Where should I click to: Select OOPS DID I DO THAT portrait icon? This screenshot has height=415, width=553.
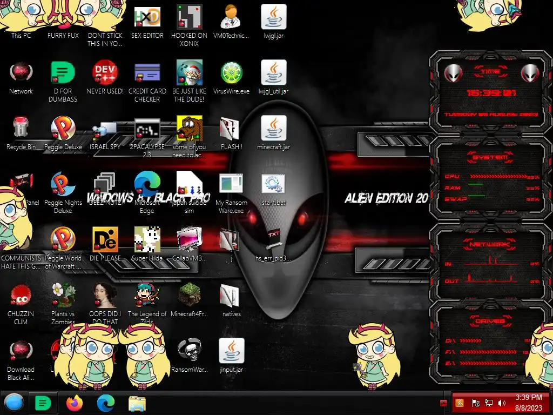(105, 304)
